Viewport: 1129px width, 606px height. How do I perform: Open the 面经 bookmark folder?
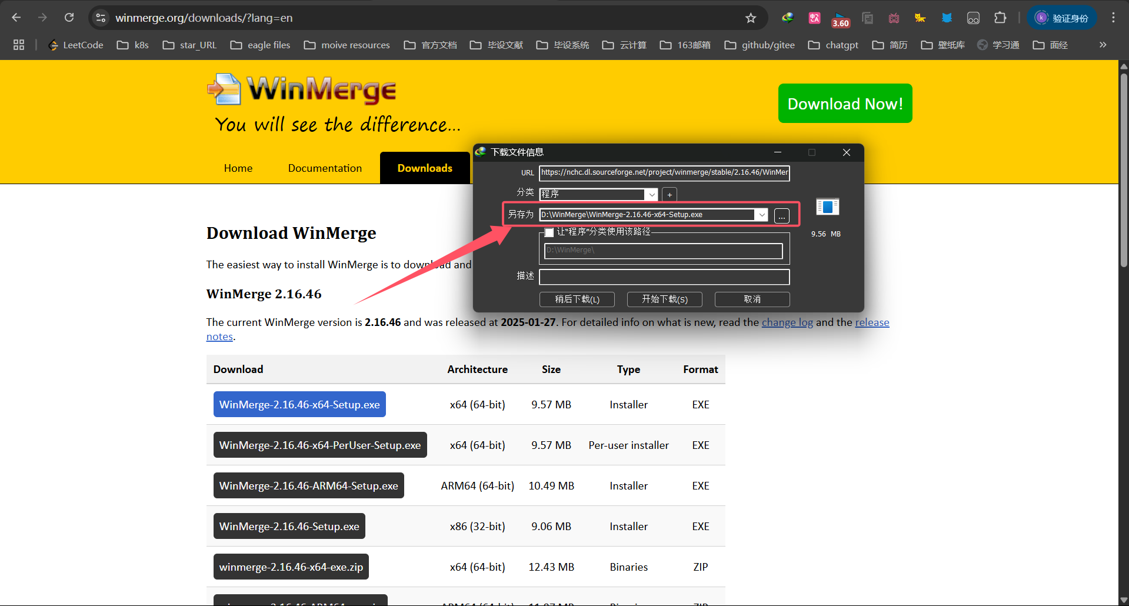click(1050, 45)
